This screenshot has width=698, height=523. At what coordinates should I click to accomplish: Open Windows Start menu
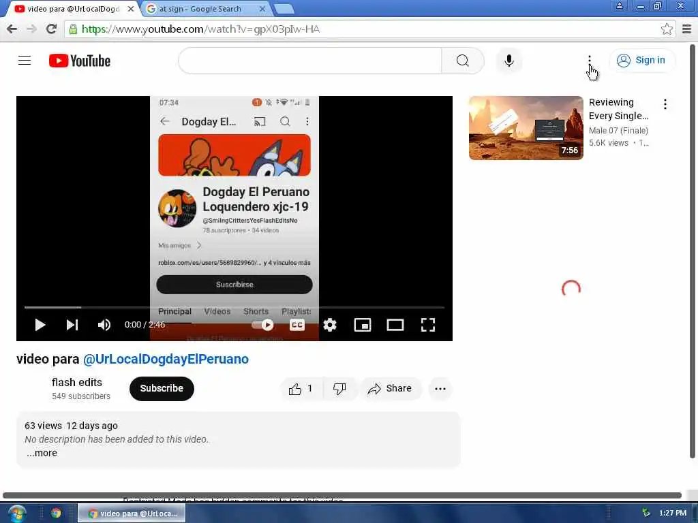pyautogui.click(x=17, y=513)
